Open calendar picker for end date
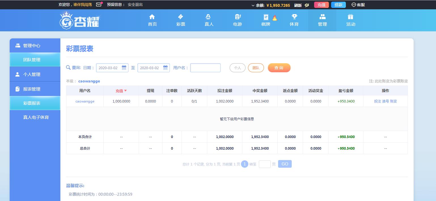436x201 pixels. [x=165, y=68]
